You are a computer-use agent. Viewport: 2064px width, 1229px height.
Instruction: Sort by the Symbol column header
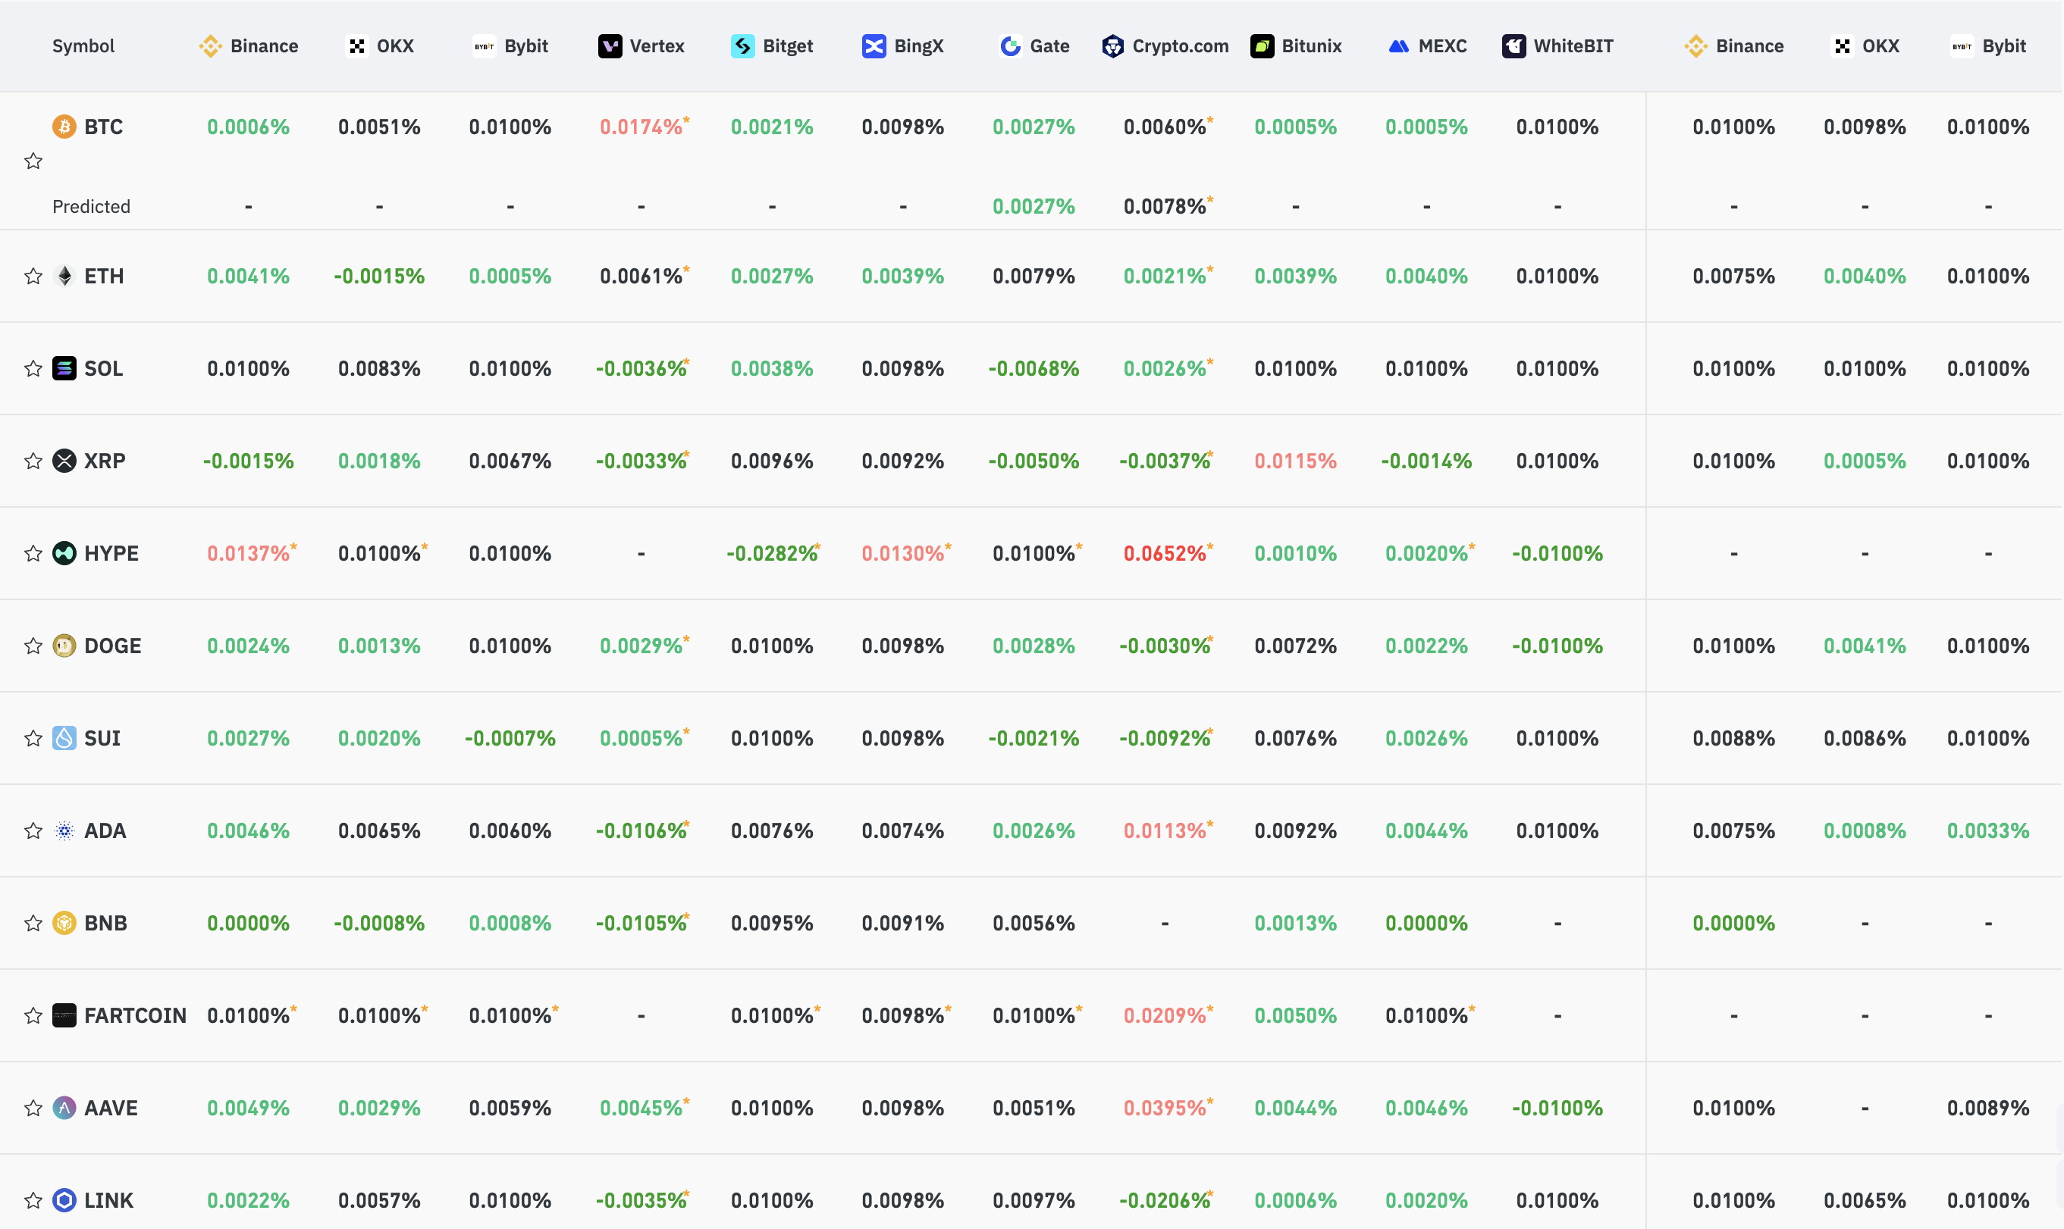[83, 46]
